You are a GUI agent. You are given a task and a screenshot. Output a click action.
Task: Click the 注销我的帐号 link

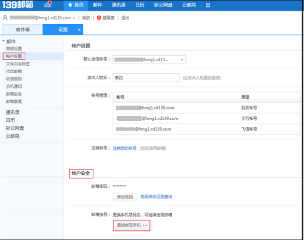[x=125, y=149]
